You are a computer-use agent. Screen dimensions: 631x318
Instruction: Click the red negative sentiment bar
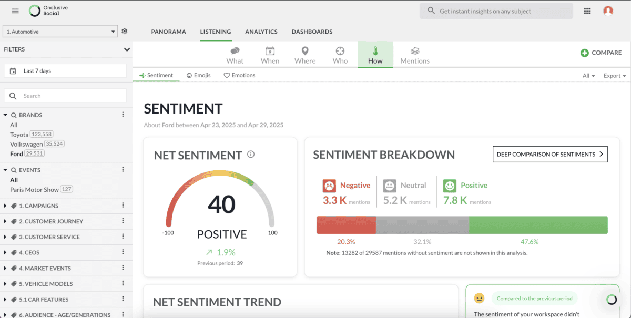pyautogui.click(x=346, y=225)
